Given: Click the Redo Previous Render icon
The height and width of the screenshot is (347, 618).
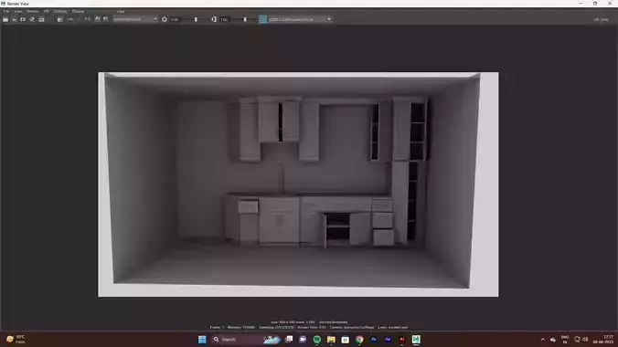Looking at the screenshot, I should 5,19.
